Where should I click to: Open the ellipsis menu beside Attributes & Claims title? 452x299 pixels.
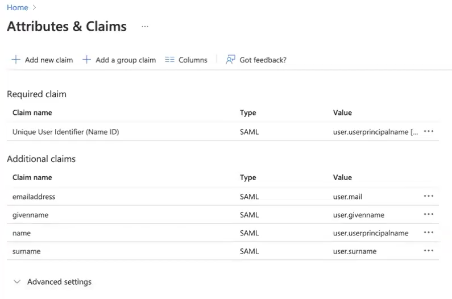(x=145, y=27)
